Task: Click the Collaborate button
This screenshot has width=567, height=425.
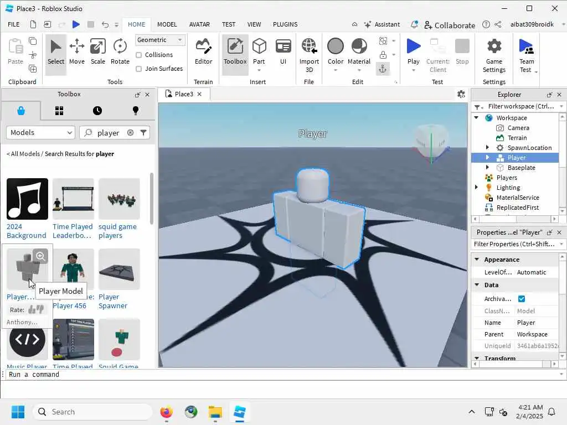Action: click(450, 25)
